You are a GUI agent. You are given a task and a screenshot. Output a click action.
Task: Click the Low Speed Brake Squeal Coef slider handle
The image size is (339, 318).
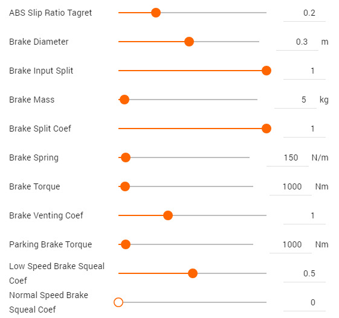tap(193, 273)
